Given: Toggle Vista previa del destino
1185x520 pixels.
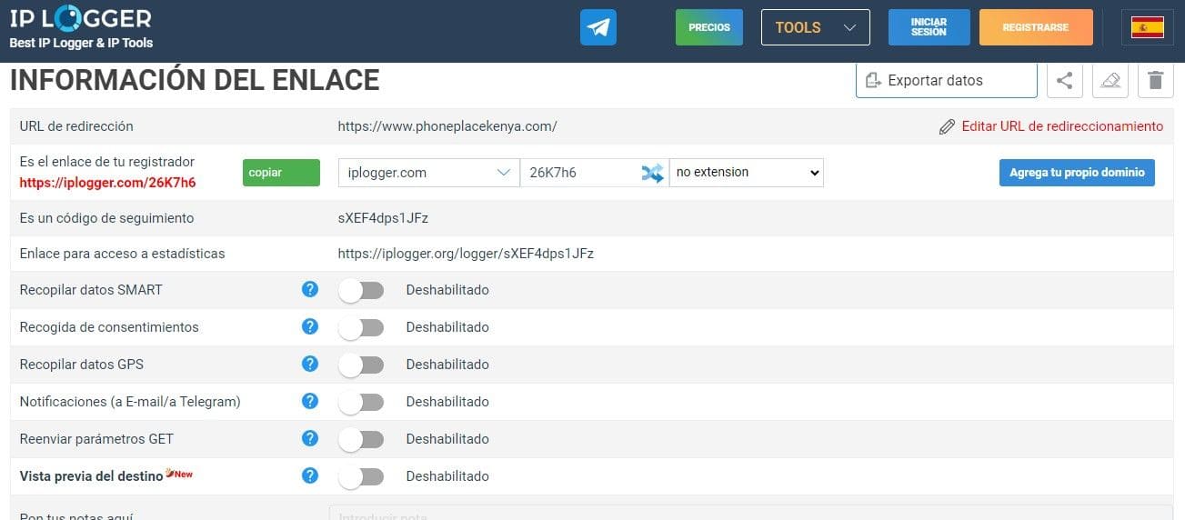Looking at the screenshot, I should [361, 476].
